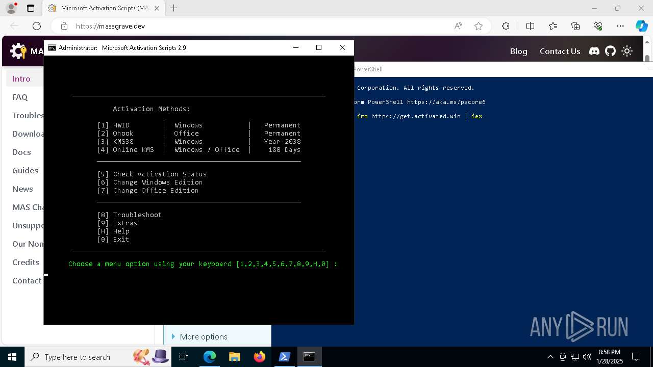The image size is (653, 367).
Task: Close the Microsoft Activation Scripts browser tab
Action: 157,8
